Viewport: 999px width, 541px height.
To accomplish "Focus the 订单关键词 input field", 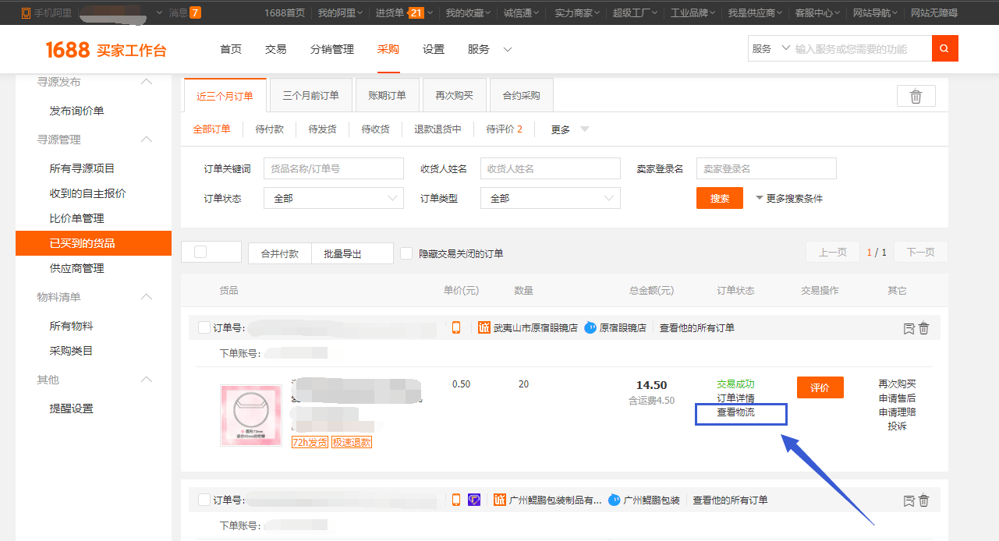I will click(334, 168).
